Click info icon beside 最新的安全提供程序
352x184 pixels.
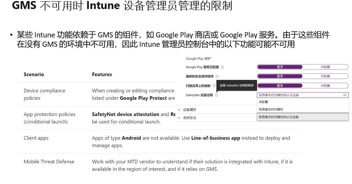217,76
